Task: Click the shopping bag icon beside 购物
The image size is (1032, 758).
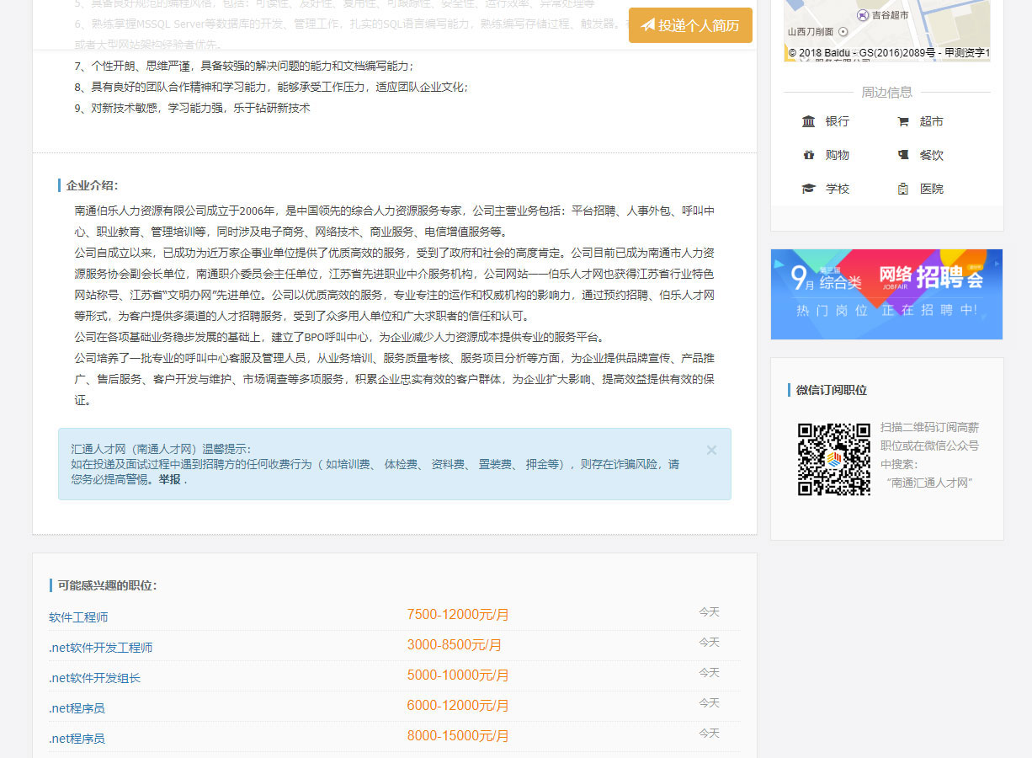Action: tap(809, 155)
